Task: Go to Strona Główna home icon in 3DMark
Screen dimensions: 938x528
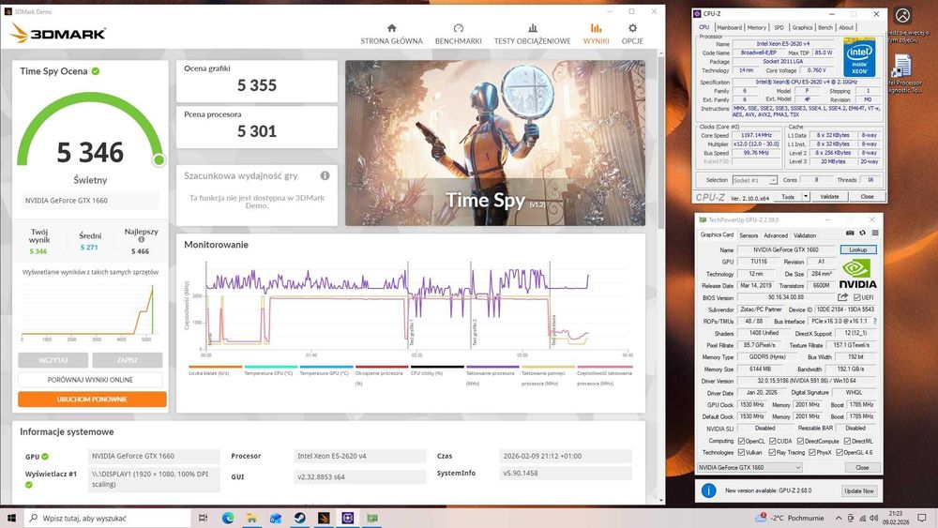Action: tap(392, 28)
